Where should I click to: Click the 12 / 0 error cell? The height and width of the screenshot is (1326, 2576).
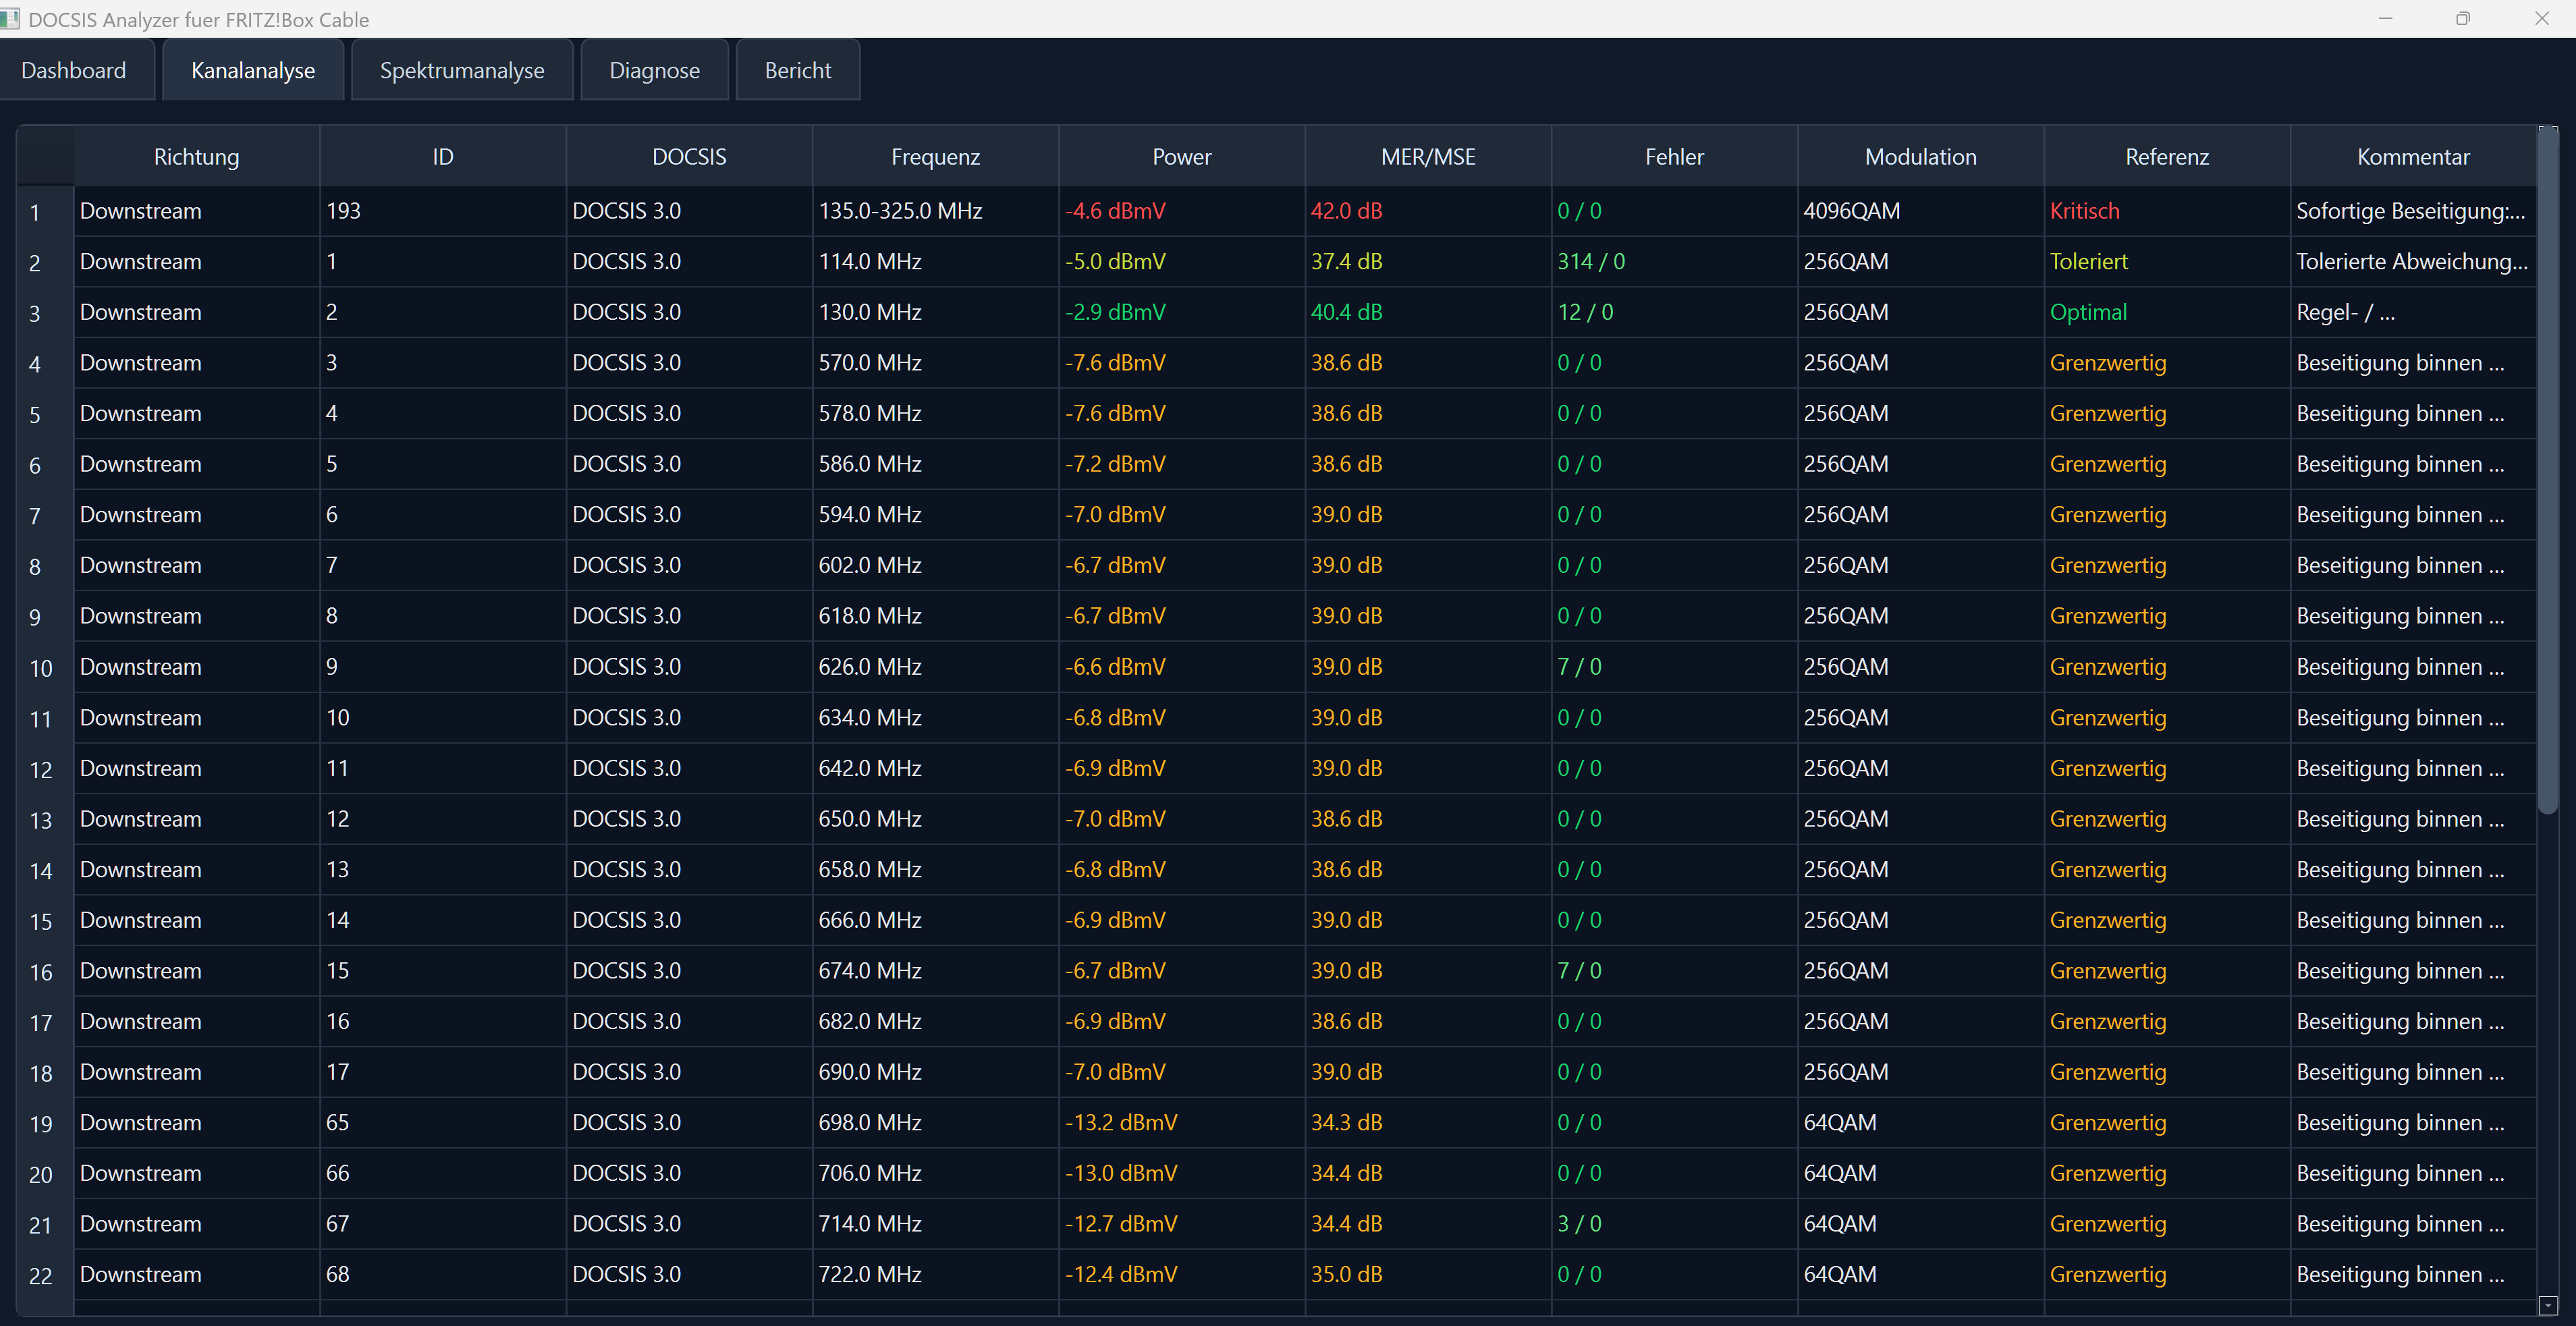coord(1674,312)
